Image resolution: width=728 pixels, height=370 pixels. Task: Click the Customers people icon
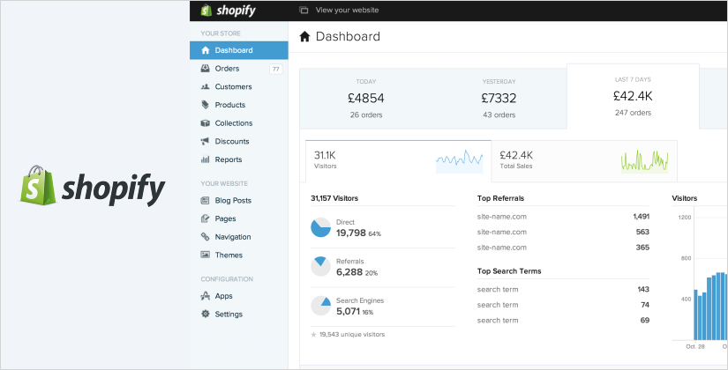click(205, 87)
